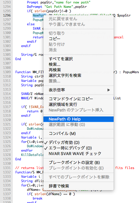This screenshot has width=139, height=203.
Task: Click the "Get Path Name" string in code
Action: pyautogui.click(x=59, y=7)
